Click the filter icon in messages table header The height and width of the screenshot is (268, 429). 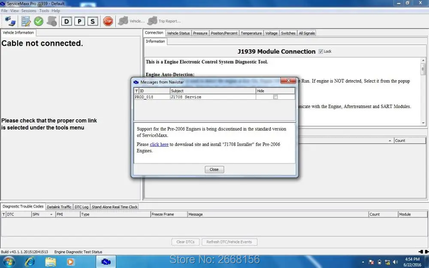click(x=136, y=91)
